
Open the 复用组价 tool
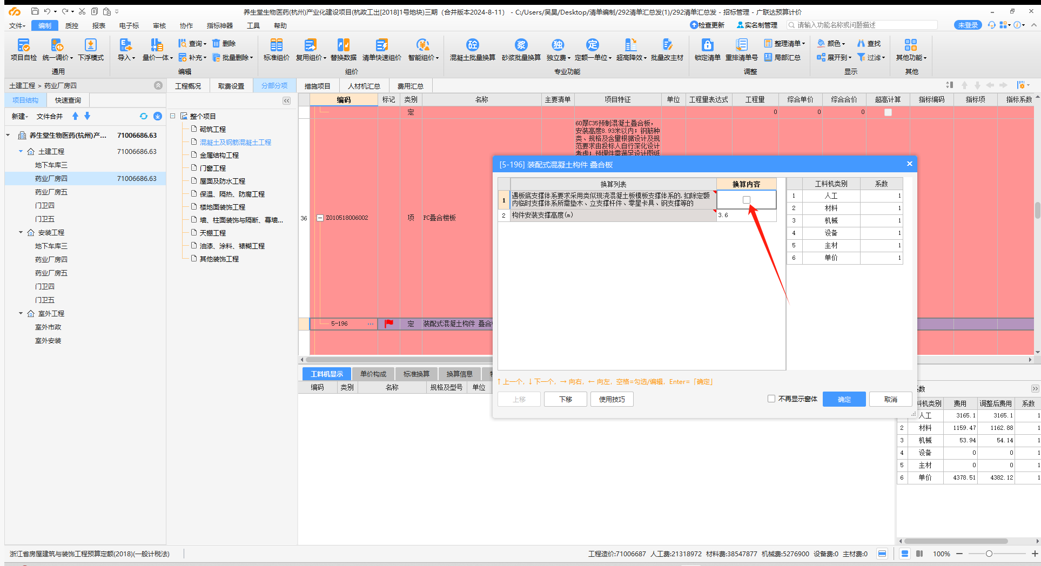(x=311, y=49)
